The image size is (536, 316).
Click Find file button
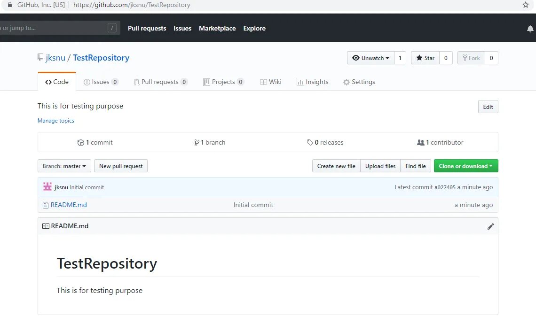coord(415,166)
